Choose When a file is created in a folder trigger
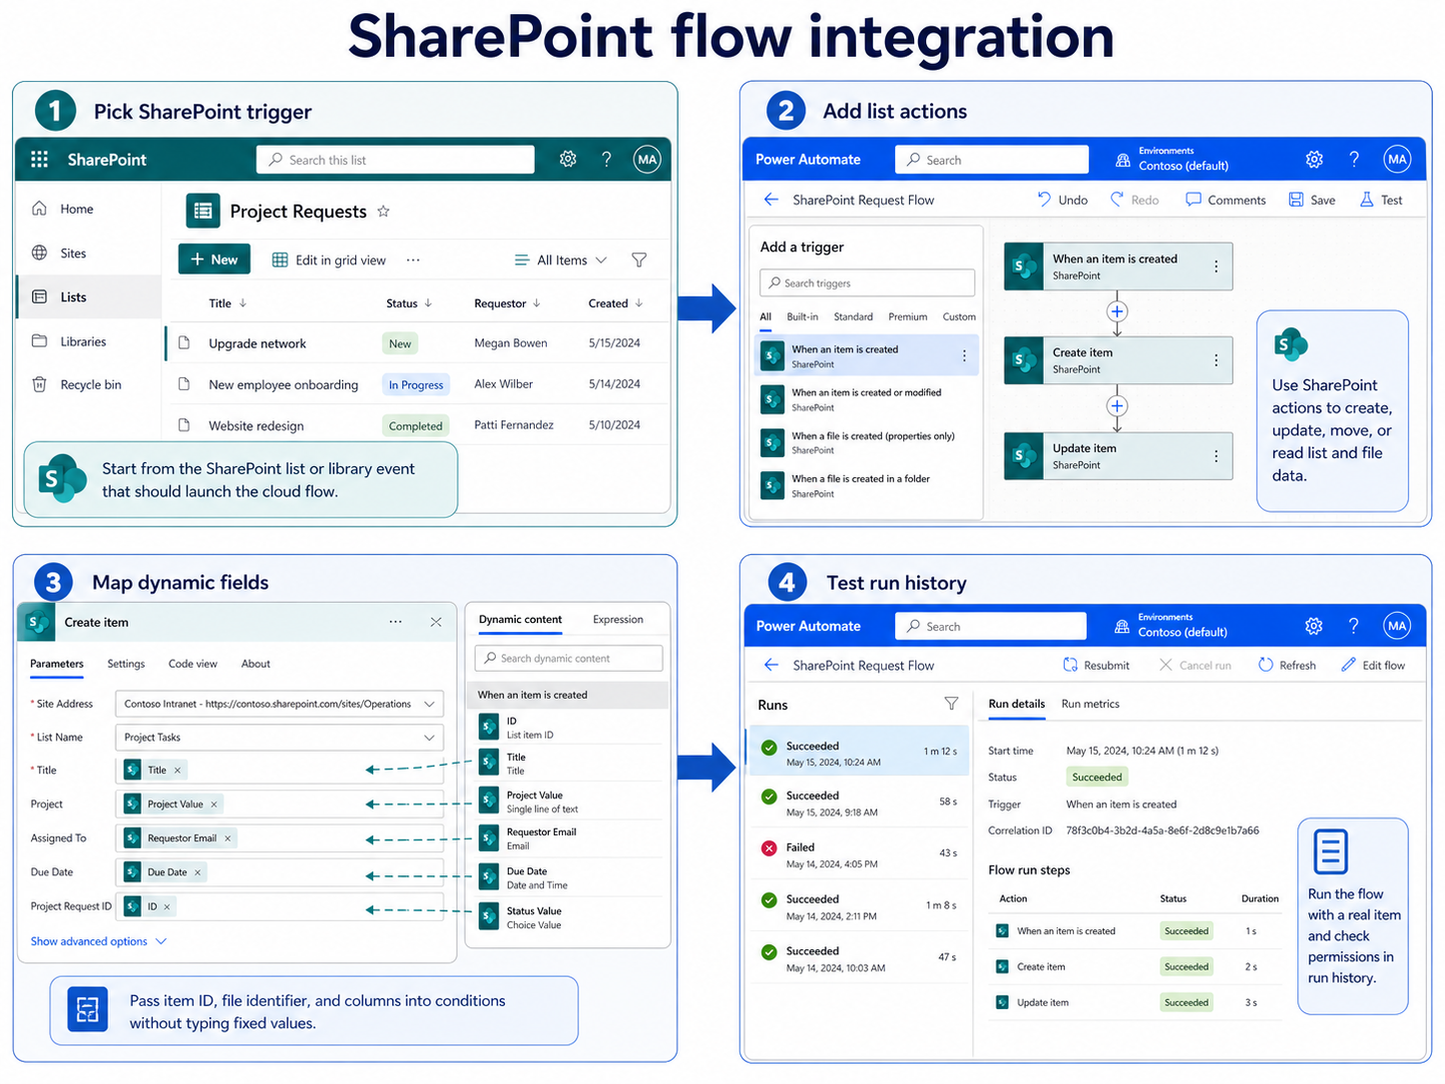 point(866,486)
